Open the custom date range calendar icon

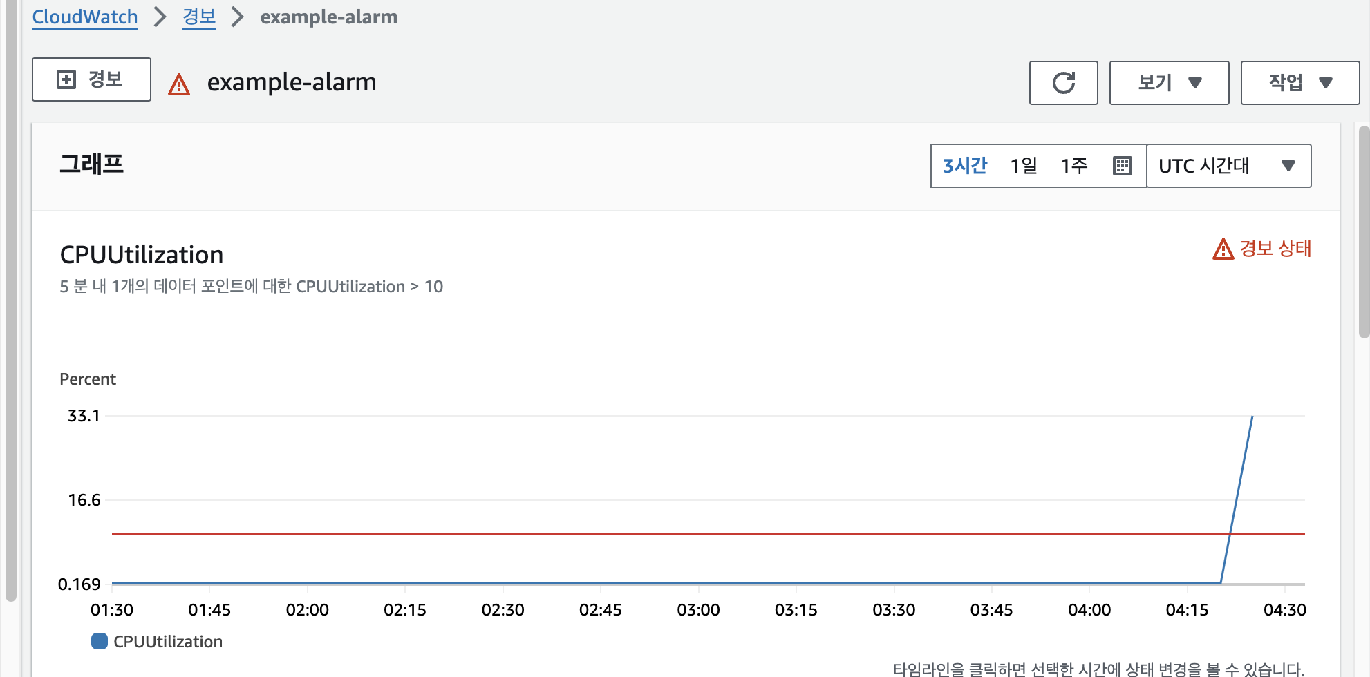pyautogui.click(x=1122, y=166)
